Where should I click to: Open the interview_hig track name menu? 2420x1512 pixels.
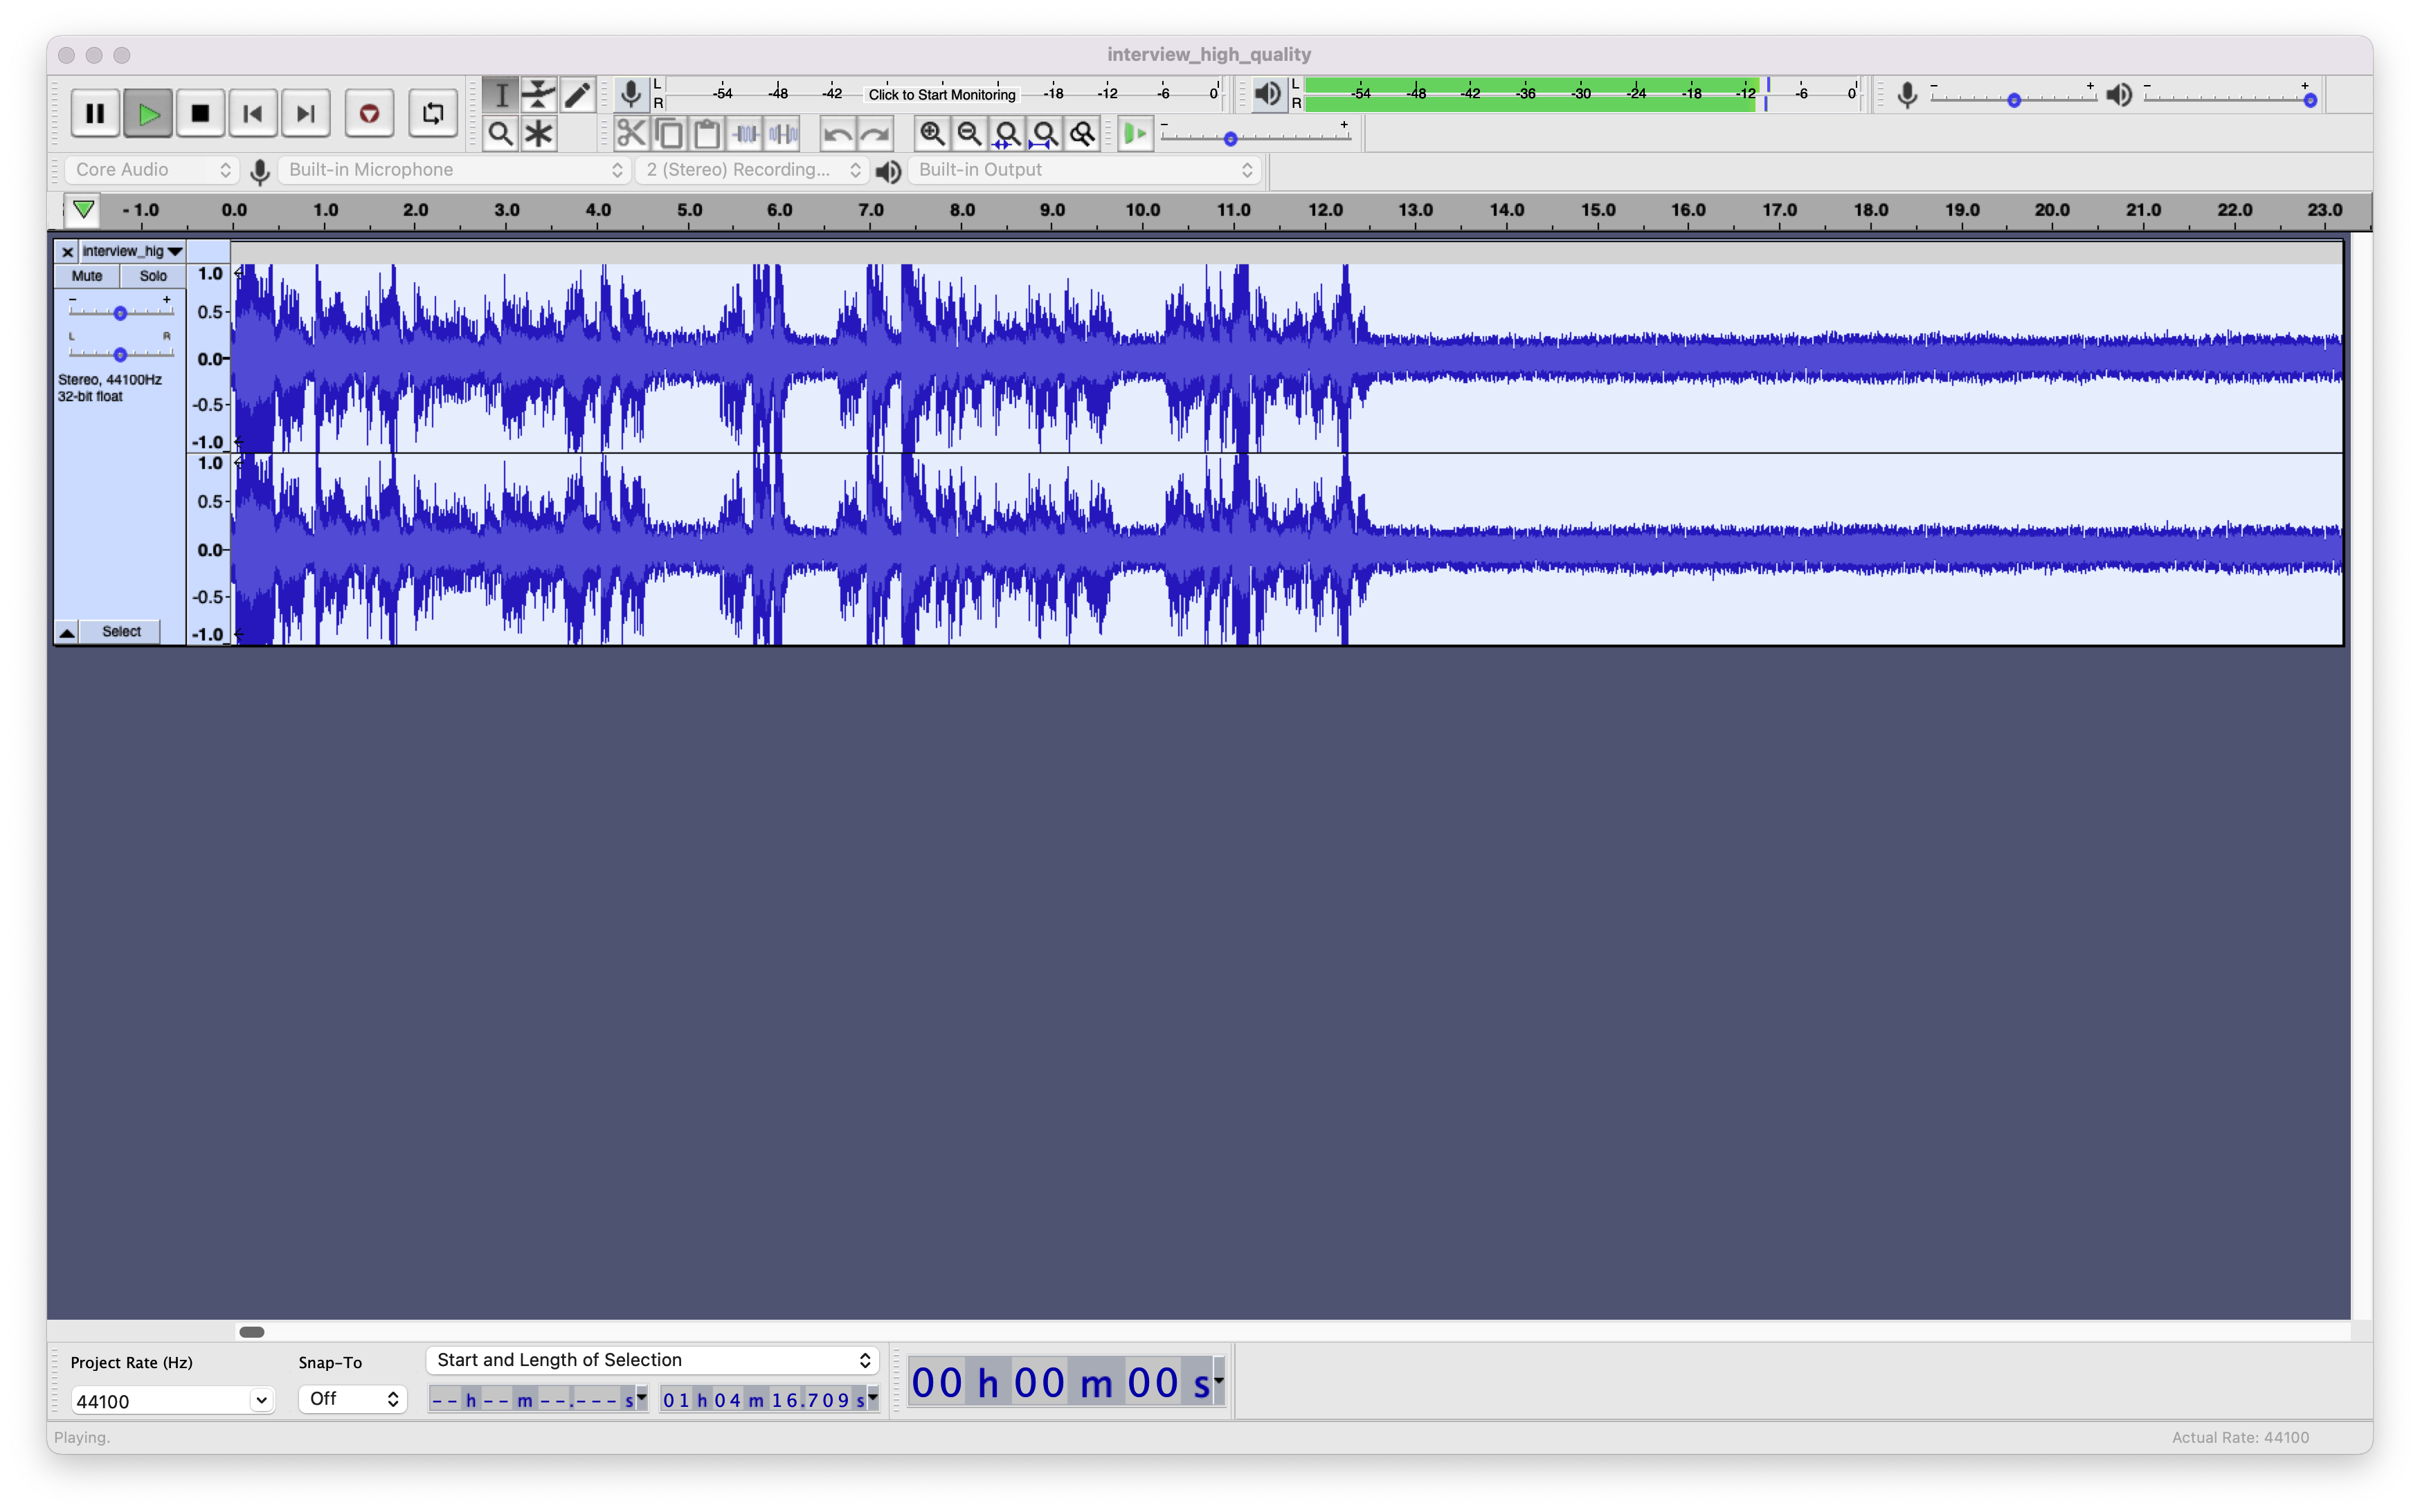pyautogui.click(x=132, y=251)
